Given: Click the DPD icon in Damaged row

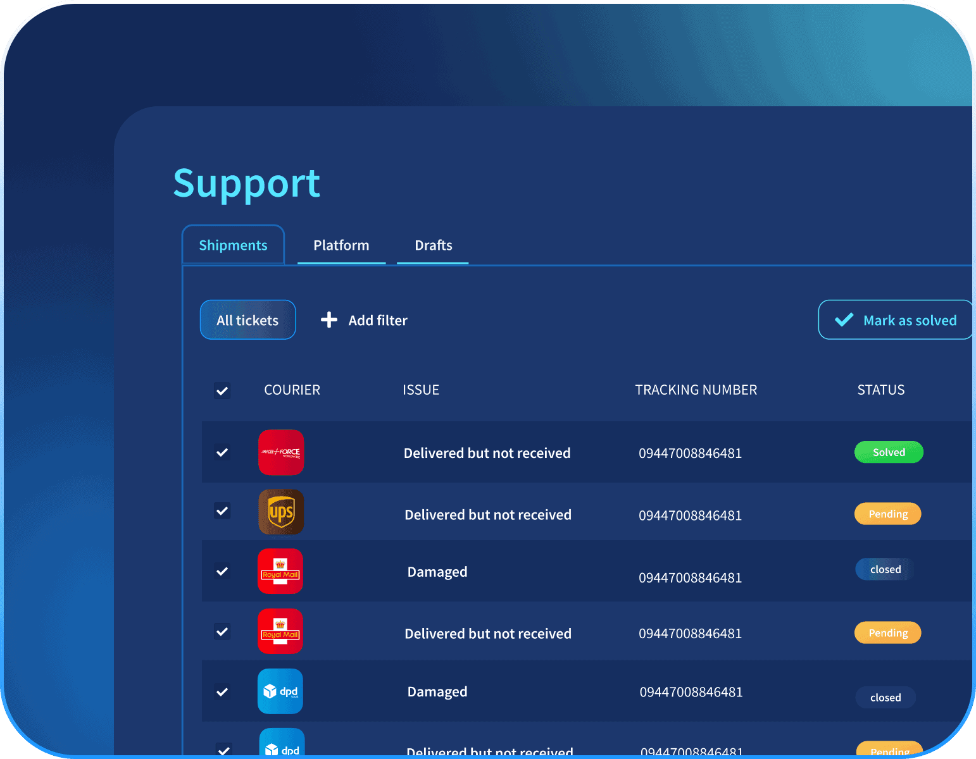Looking at the screenshot, I should click(280, 691).
